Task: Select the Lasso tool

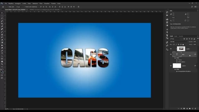Action: (2, 18)
